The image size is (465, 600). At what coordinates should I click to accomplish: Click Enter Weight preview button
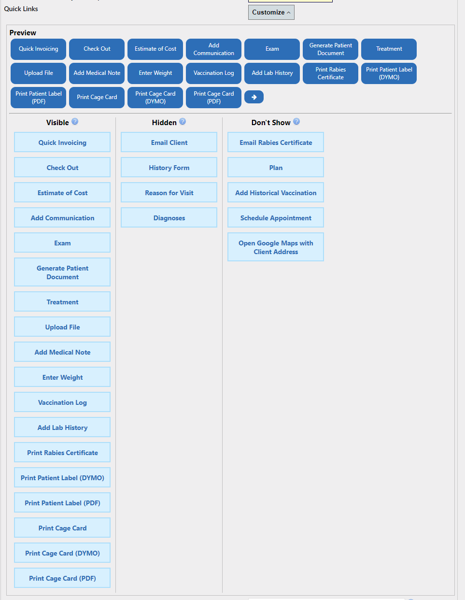point(155,73)
